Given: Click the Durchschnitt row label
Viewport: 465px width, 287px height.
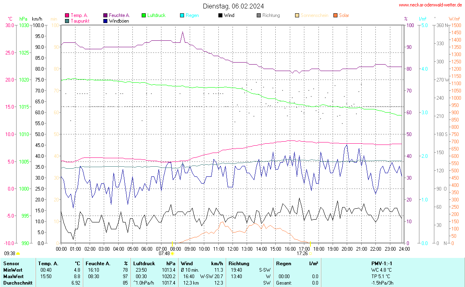Looking at the screenshot, I should [18, 283].
